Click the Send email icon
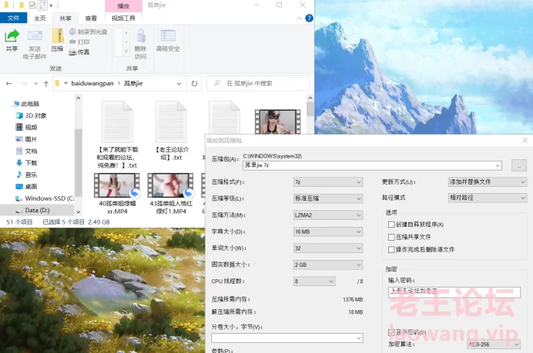Screen dimensions: 533x353 35,36
